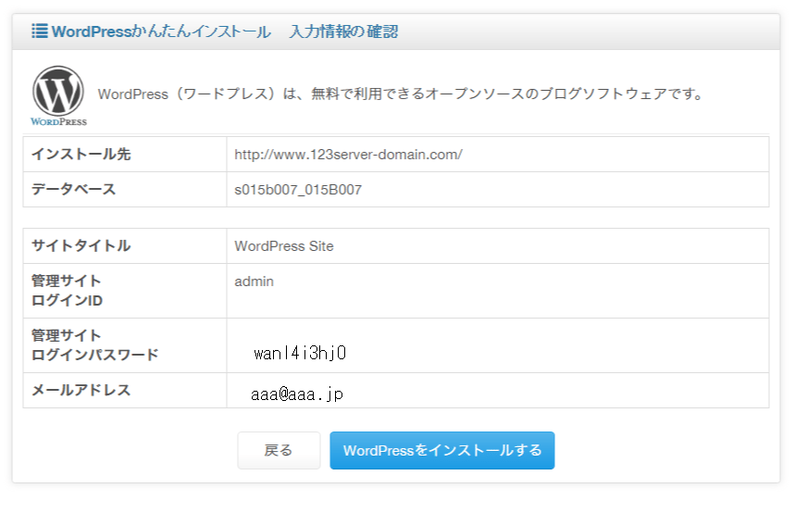Viewport: 795px width, 513px height.
Task: Click the インストール先 row label
Action: (x=81, y=155)
